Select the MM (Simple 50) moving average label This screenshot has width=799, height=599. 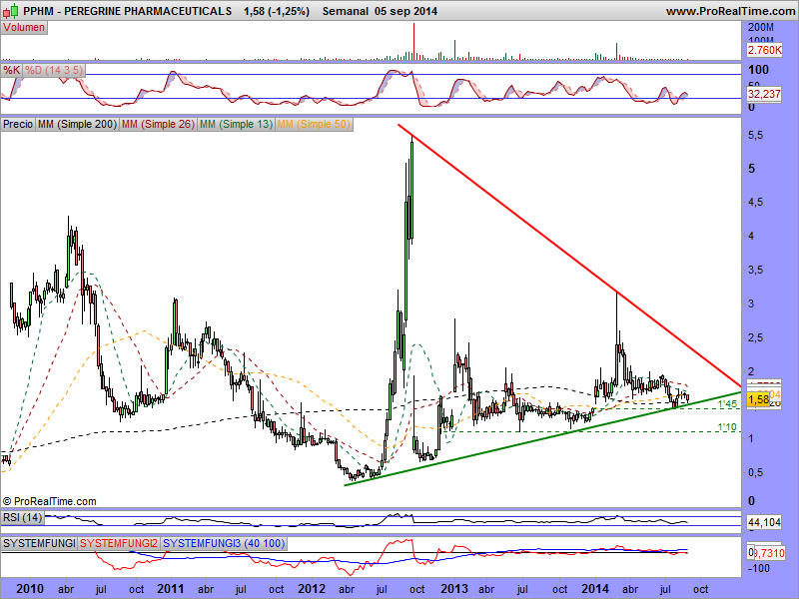point(314,124)
